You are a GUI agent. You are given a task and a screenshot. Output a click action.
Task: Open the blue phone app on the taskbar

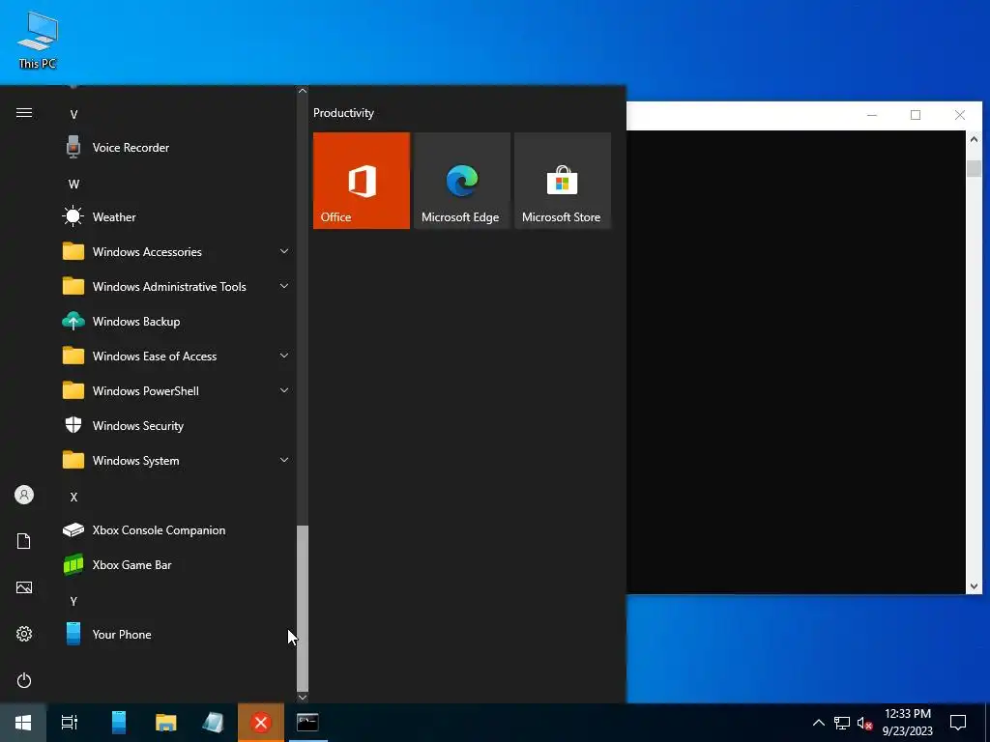118,723
